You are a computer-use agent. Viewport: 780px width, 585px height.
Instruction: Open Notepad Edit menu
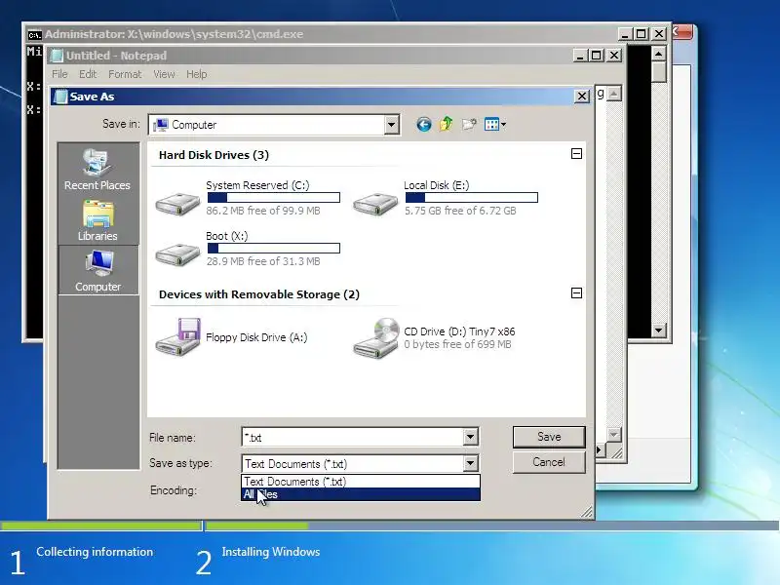[x=88, y=74]
